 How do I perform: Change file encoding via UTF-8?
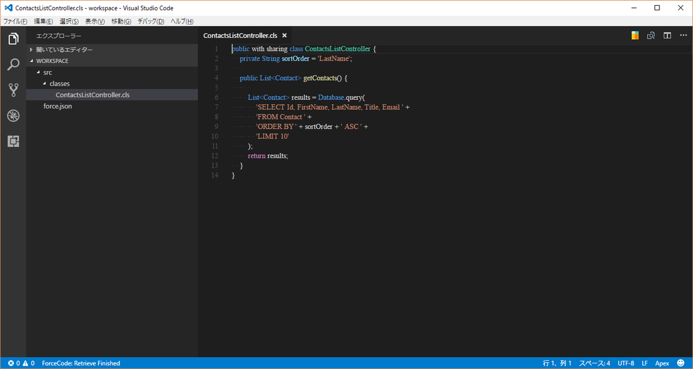click(x=626, y=363)
